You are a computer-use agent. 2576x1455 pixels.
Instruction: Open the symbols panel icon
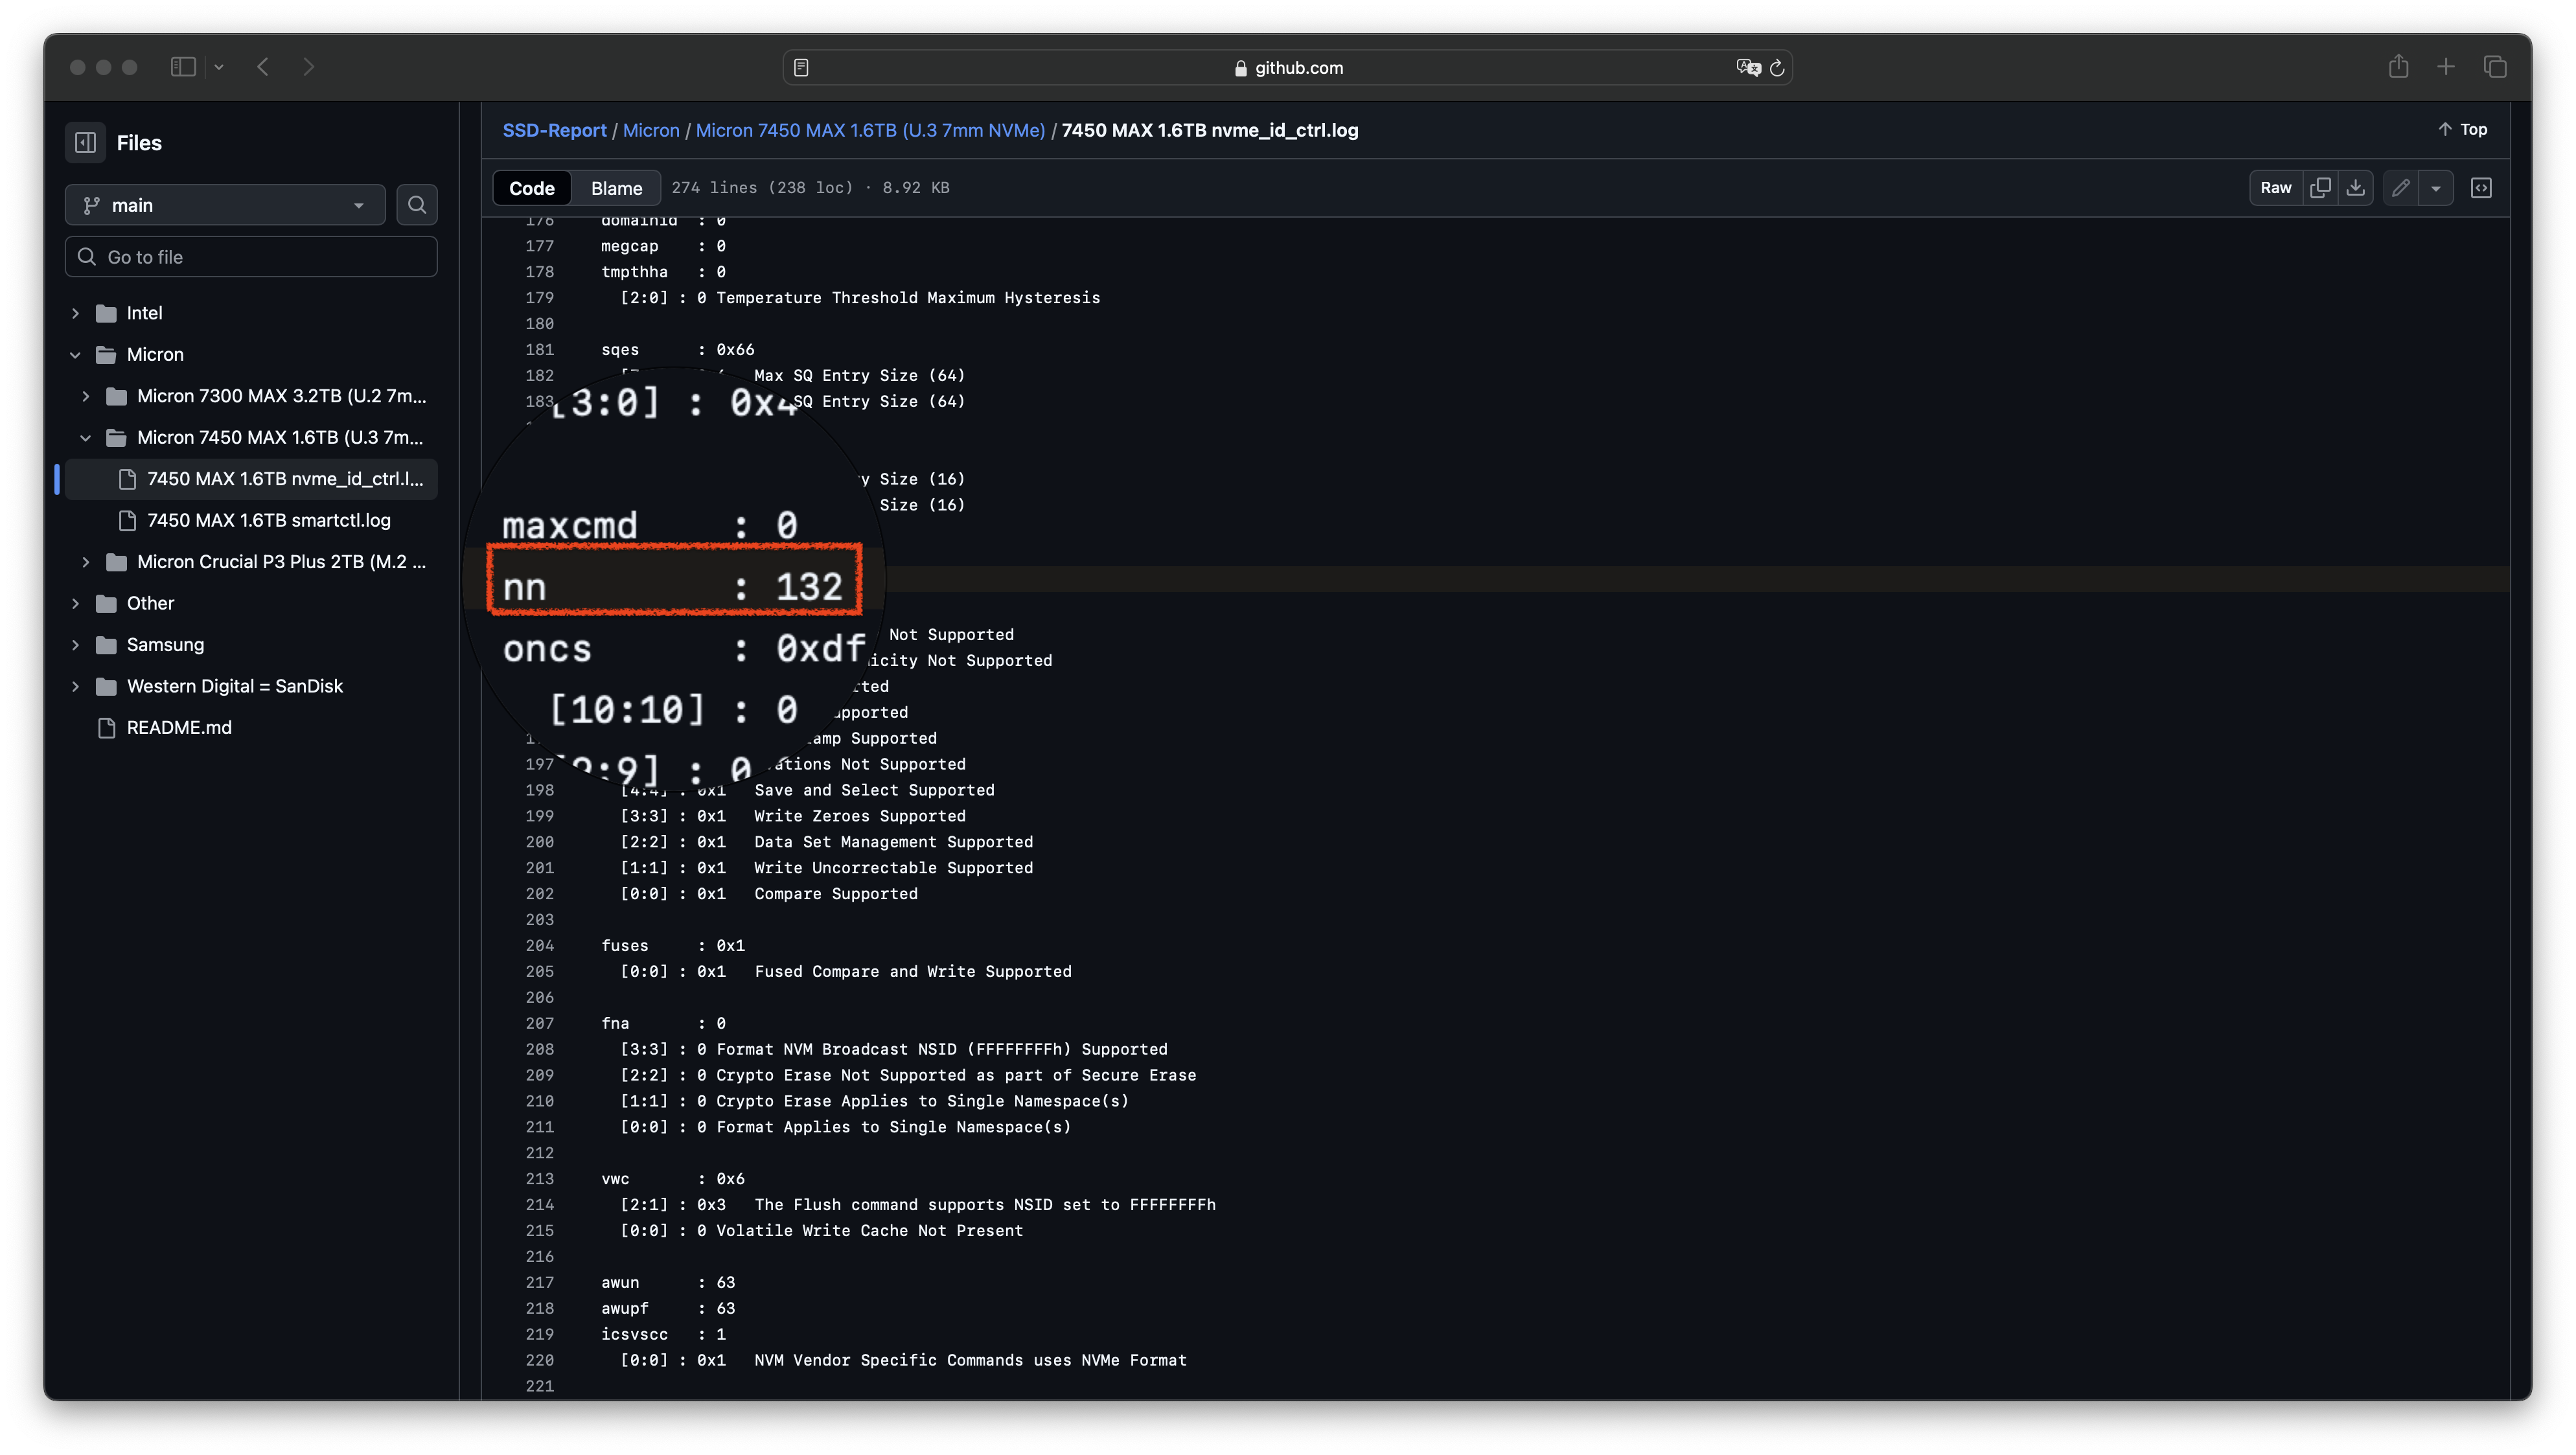(x=2481, y=188)
